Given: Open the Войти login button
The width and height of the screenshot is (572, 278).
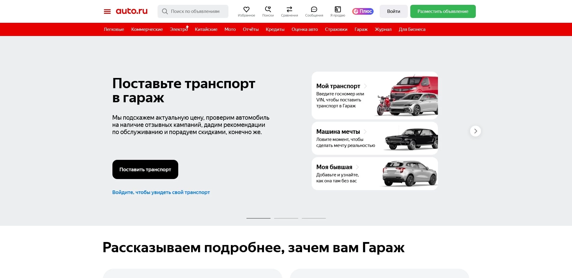Looking at the screenshot, I should pyautogui.click(x=393, y=11).
